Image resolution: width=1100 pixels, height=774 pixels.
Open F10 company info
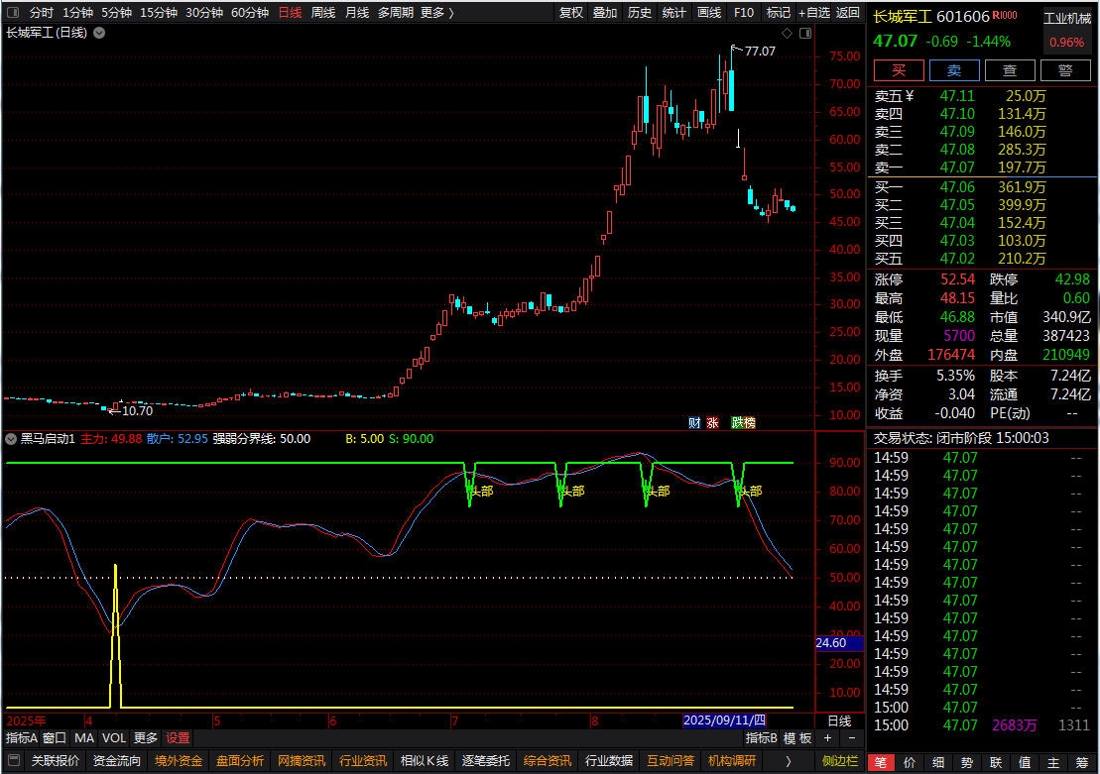tap(744, 12)
